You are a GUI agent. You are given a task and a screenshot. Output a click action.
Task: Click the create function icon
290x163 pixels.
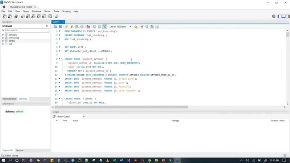44,16
